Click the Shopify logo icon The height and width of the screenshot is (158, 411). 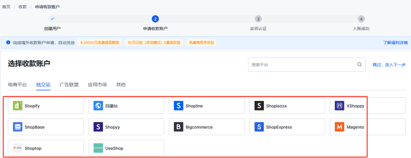(18, 106)
